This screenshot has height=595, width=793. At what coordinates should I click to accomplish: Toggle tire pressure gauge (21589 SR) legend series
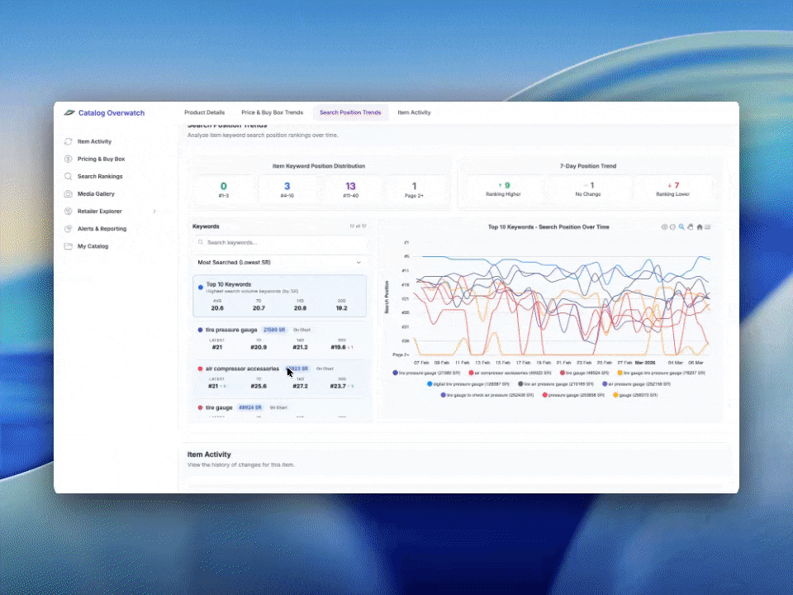pyautogui.click(x=426, y=373)
